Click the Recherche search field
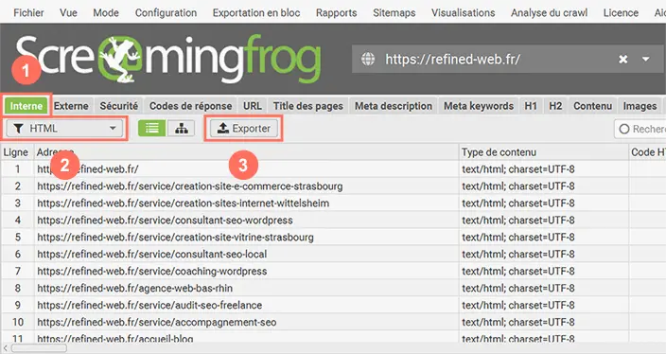Viewport: 666px width, 354px height. [640, 129]
